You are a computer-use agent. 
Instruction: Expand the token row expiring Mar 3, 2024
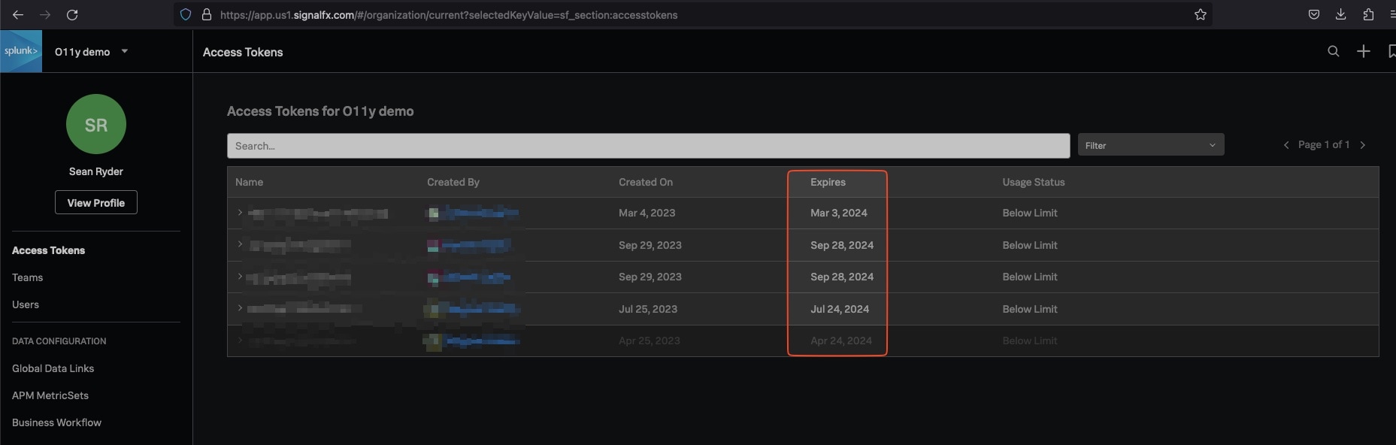tap(240, 213)
